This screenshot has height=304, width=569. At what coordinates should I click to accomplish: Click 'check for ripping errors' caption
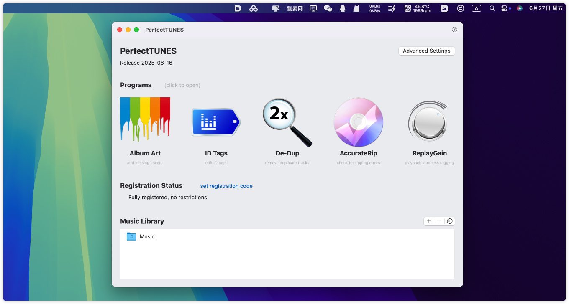359,163
